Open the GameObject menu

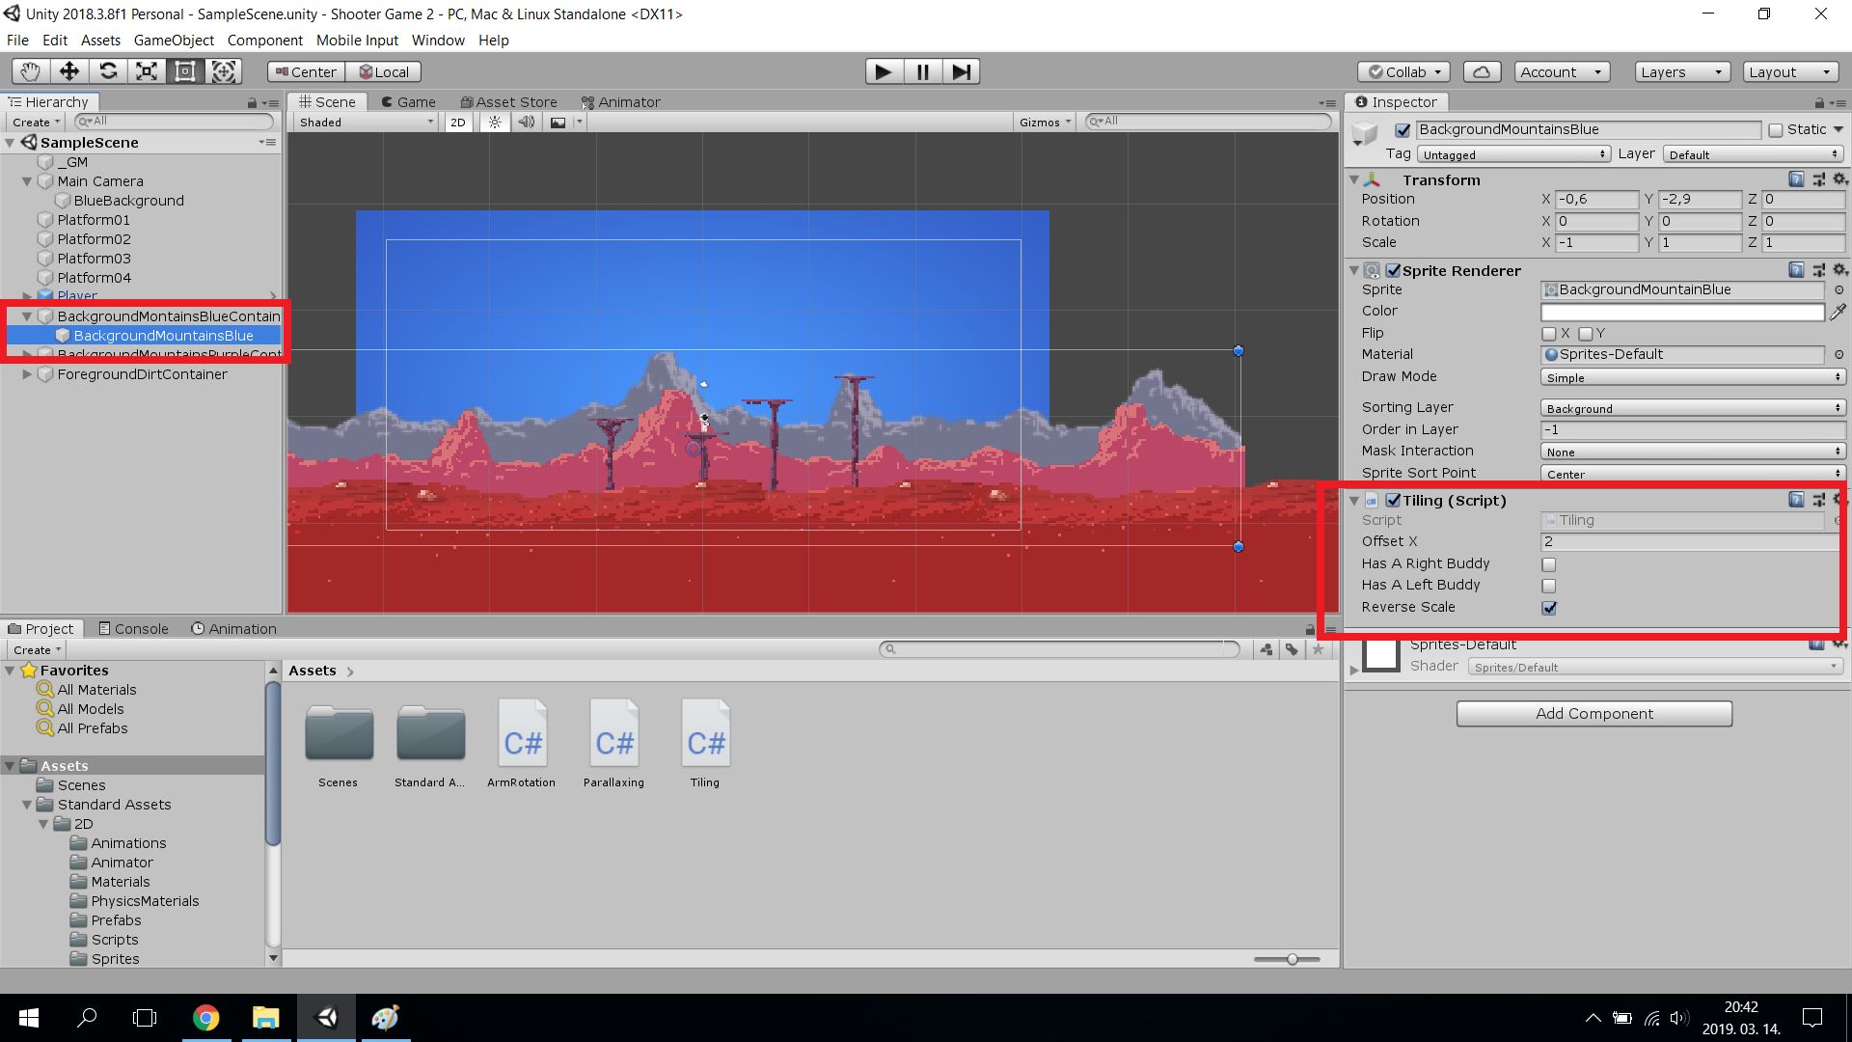pyautogui.click(x=174, y=41)
